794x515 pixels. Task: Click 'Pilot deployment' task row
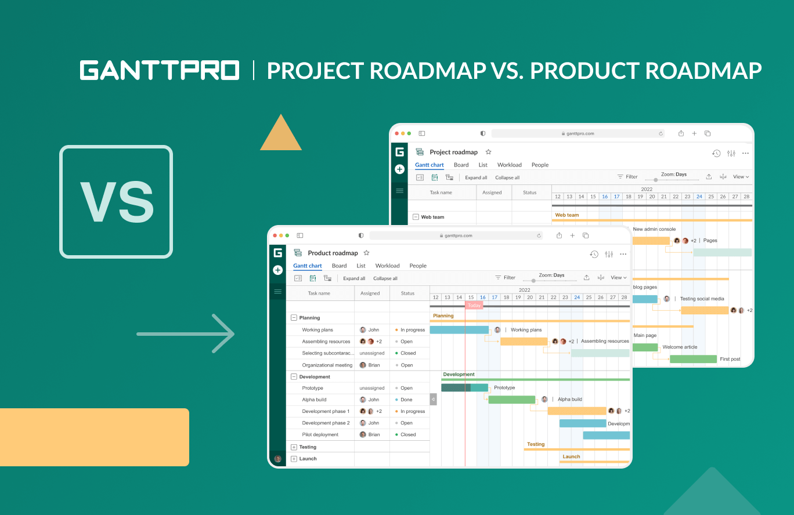(x=358, y=434)
